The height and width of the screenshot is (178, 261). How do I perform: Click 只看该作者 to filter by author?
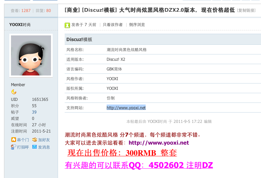[x=113, y=25]
